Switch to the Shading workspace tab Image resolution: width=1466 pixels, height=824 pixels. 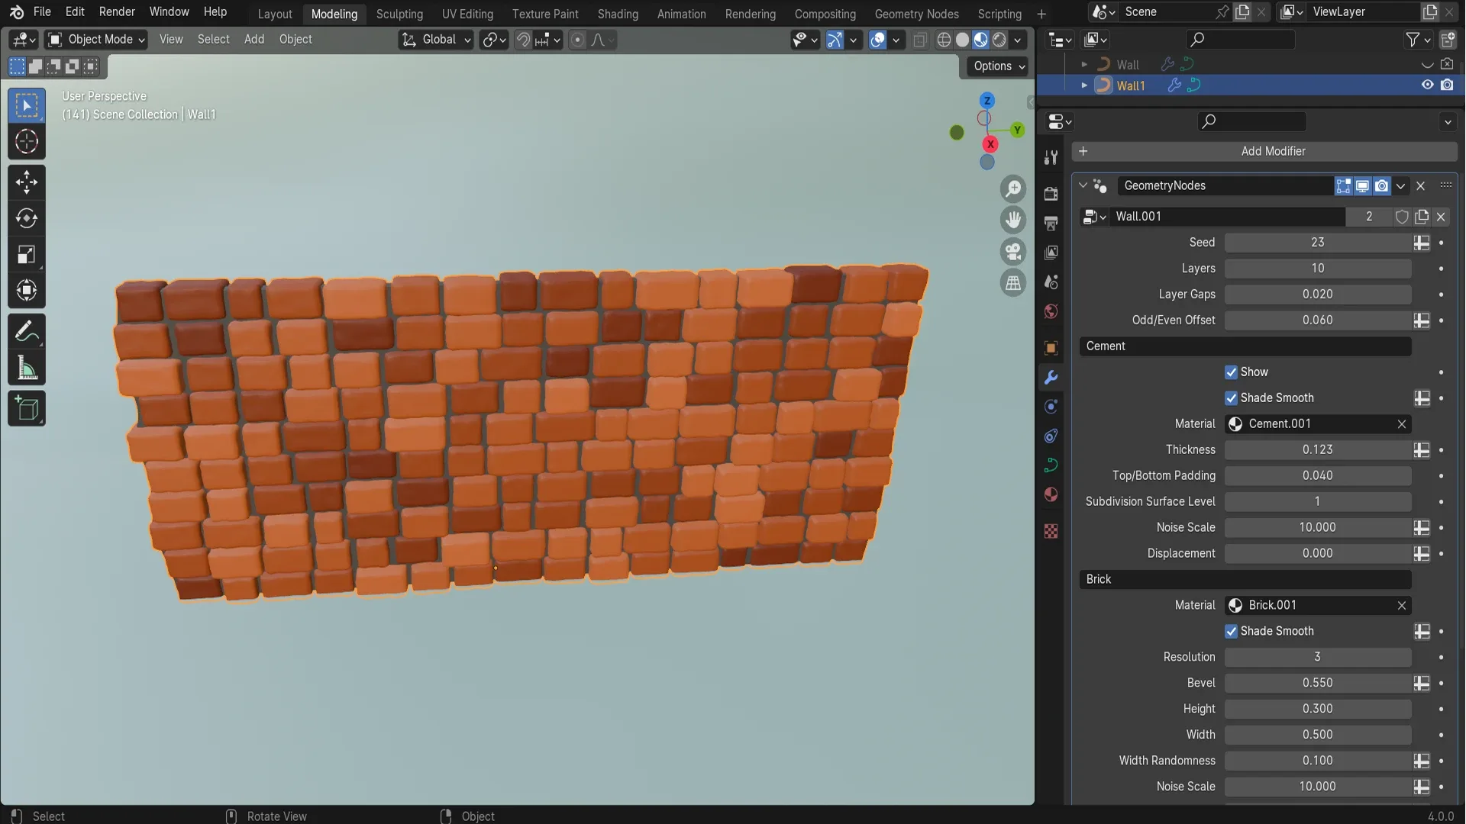617,13
